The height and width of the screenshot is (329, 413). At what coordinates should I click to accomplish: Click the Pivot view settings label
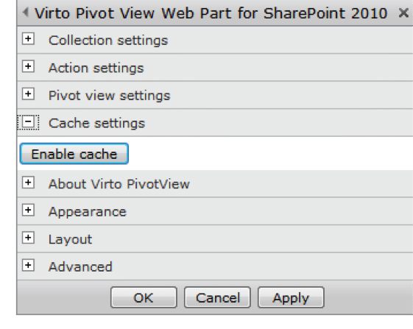(x=109, y=96)
